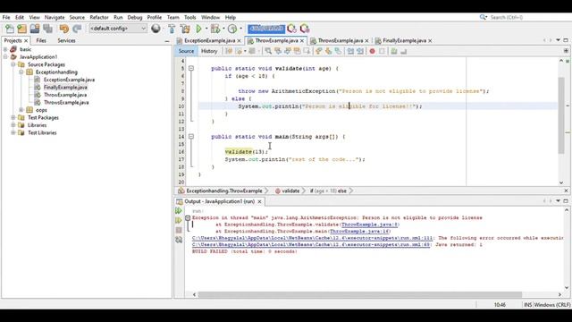Open the Profile Project dropdown arrow

(240, 29)
